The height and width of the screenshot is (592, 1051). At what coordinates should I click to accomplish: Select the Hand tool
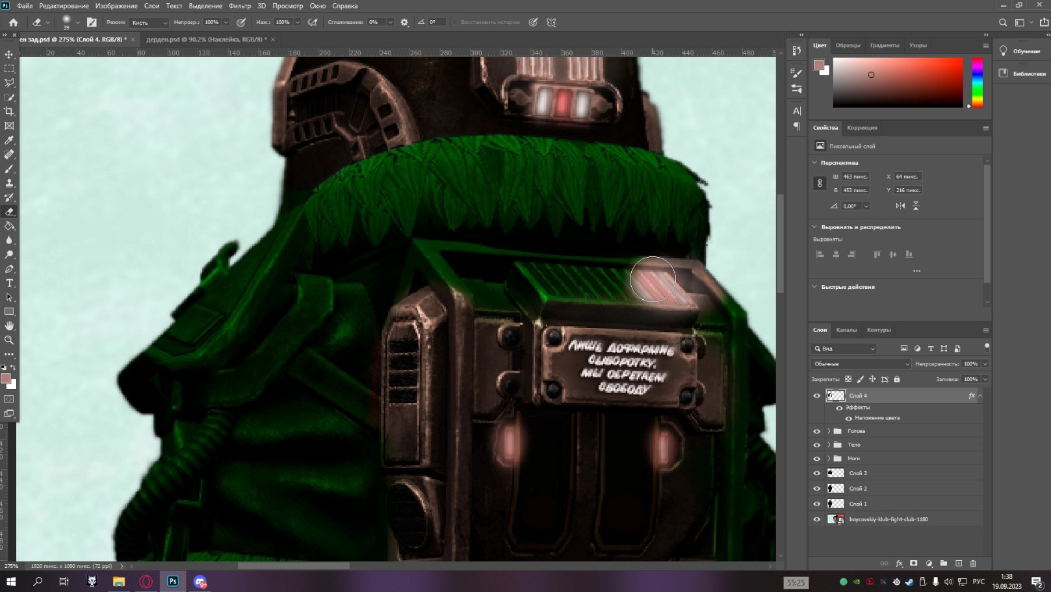tap(9, 326)
